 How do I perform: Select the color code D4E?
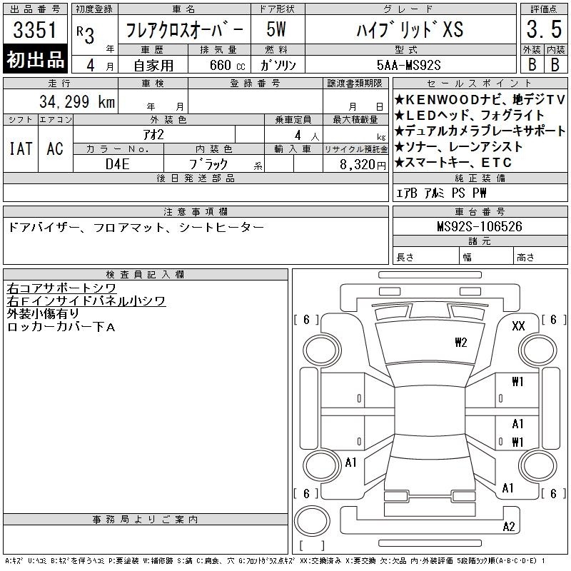118,163
